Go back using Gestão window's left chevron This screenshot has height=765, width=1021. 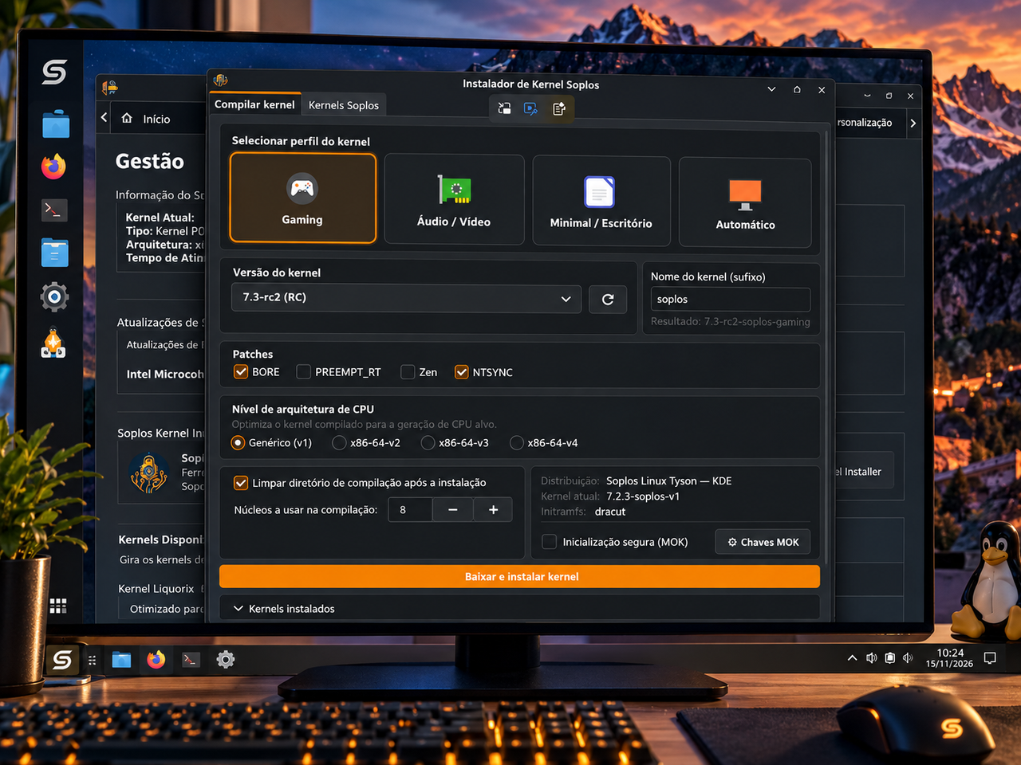click(x=104, y=118)
